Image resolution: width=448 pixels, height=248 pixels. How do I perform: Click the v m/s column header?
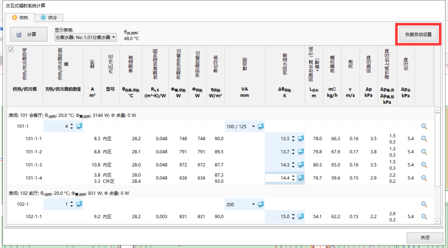(x=350, y=76)
